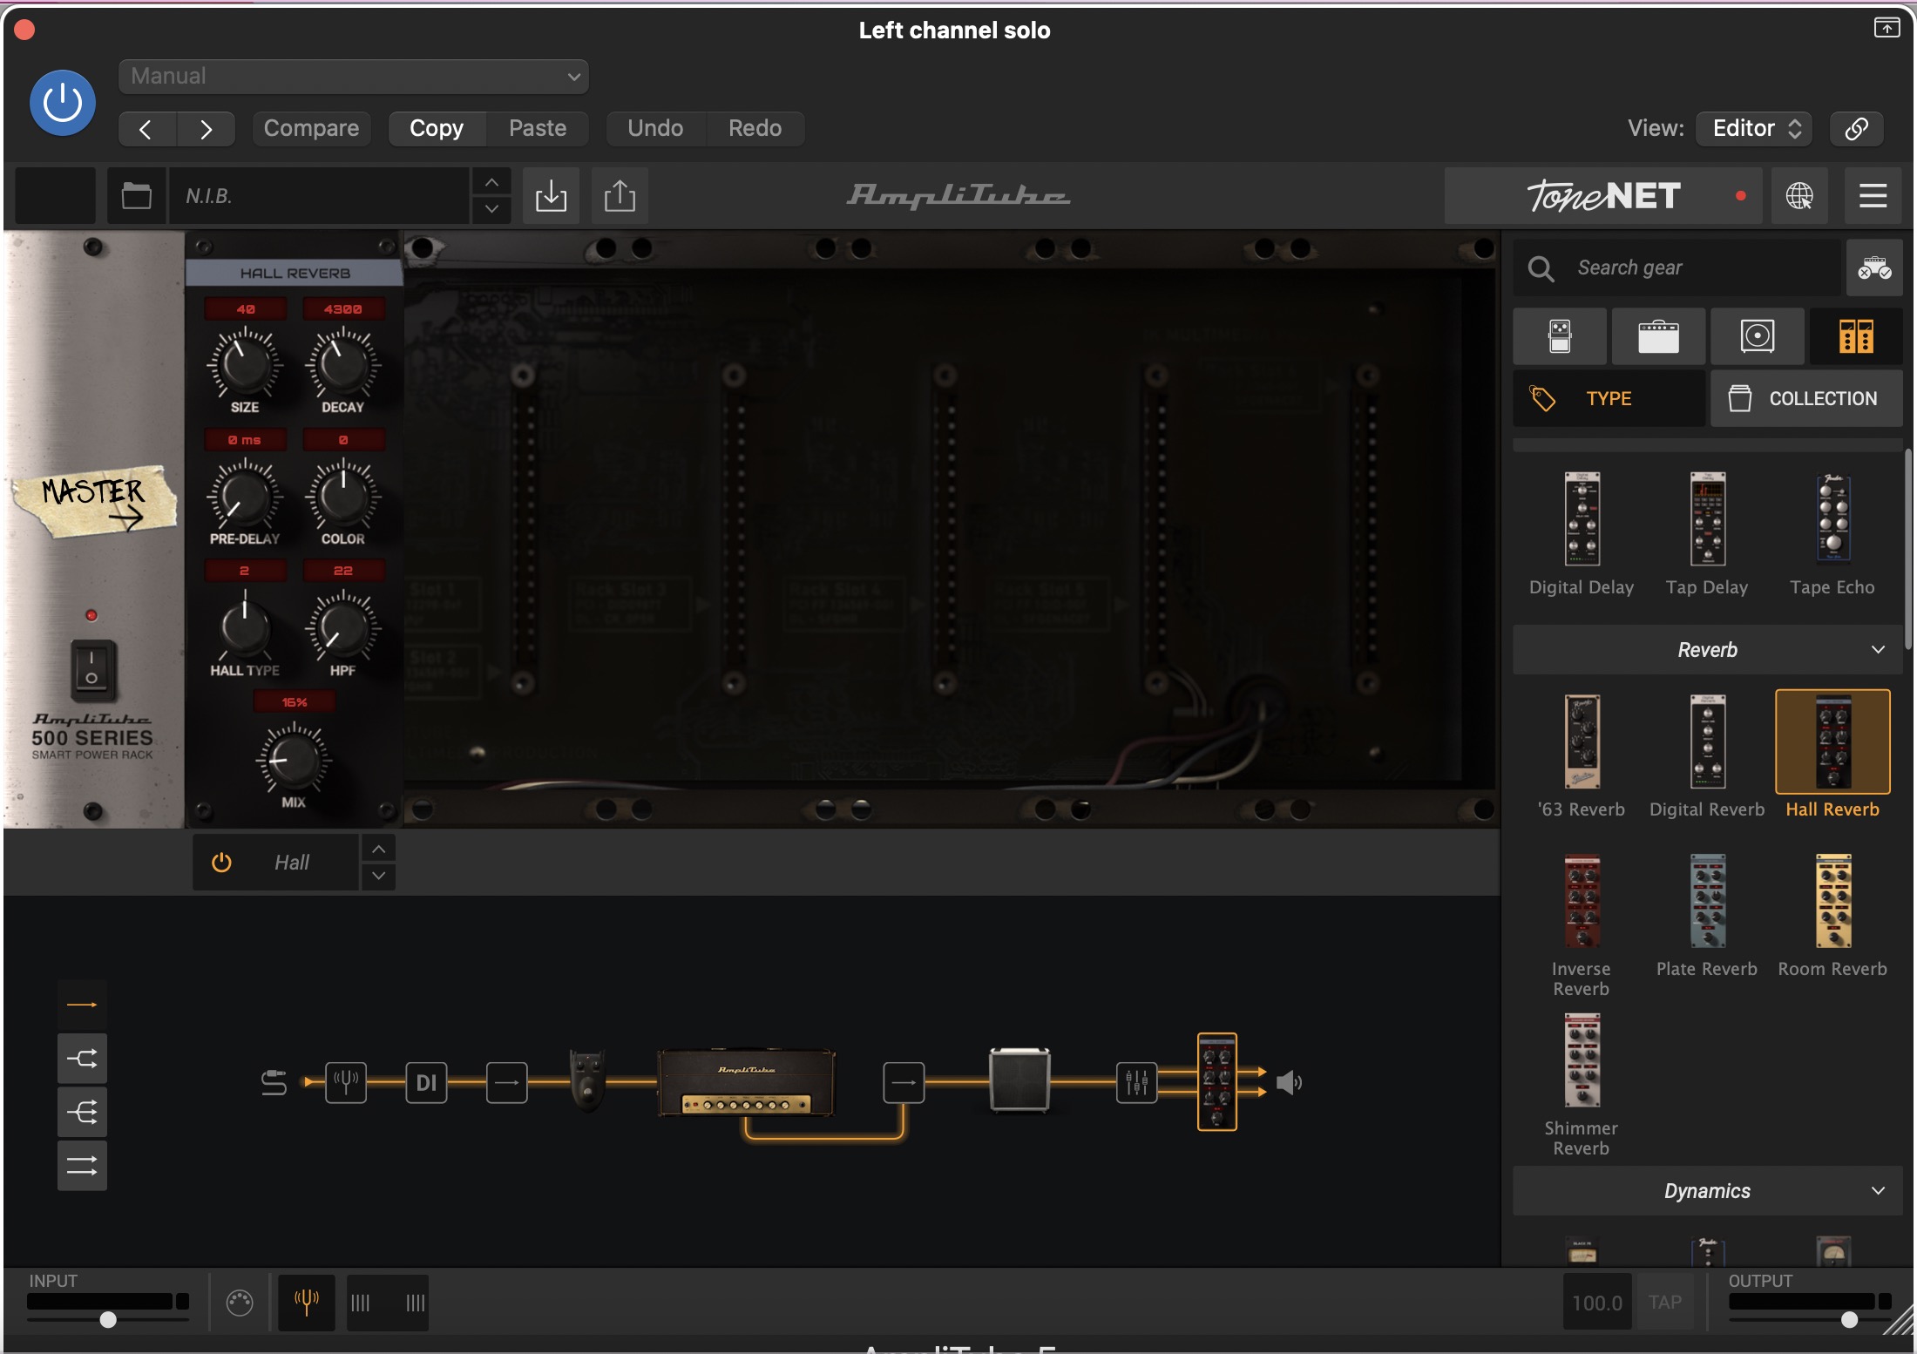Click the HALL TYPE knob
1917x1354 pixels.
pyautogui.click(x=245, y=628)
